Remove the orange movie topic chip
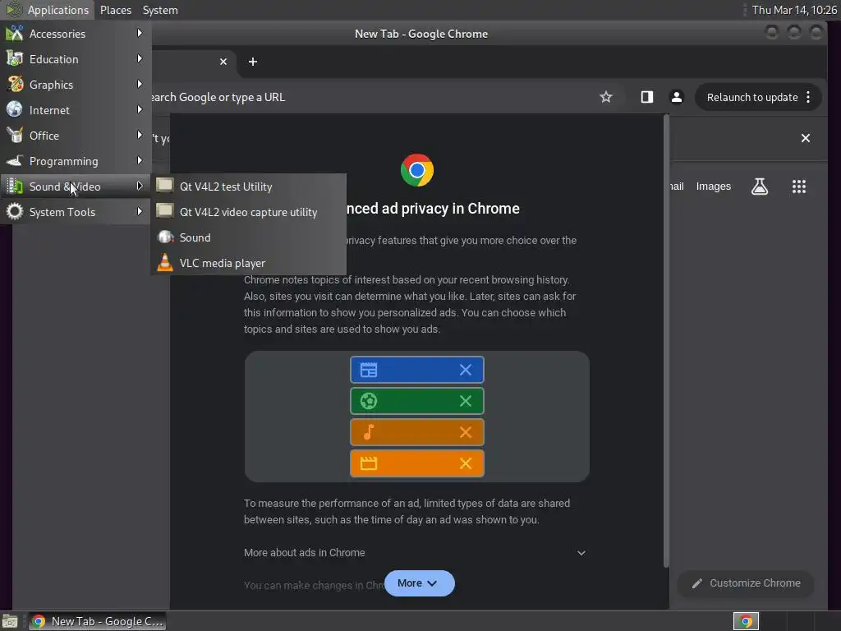The image size is (841, 631). click(x=465, y=463)
